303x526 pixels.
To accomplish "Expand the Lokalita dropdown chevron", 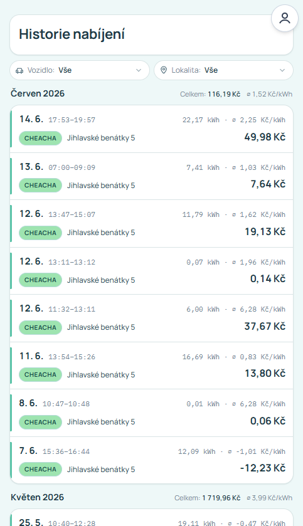I will tap(282, 70).
